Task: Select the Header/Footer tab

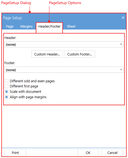Action: tap(49, 27)
